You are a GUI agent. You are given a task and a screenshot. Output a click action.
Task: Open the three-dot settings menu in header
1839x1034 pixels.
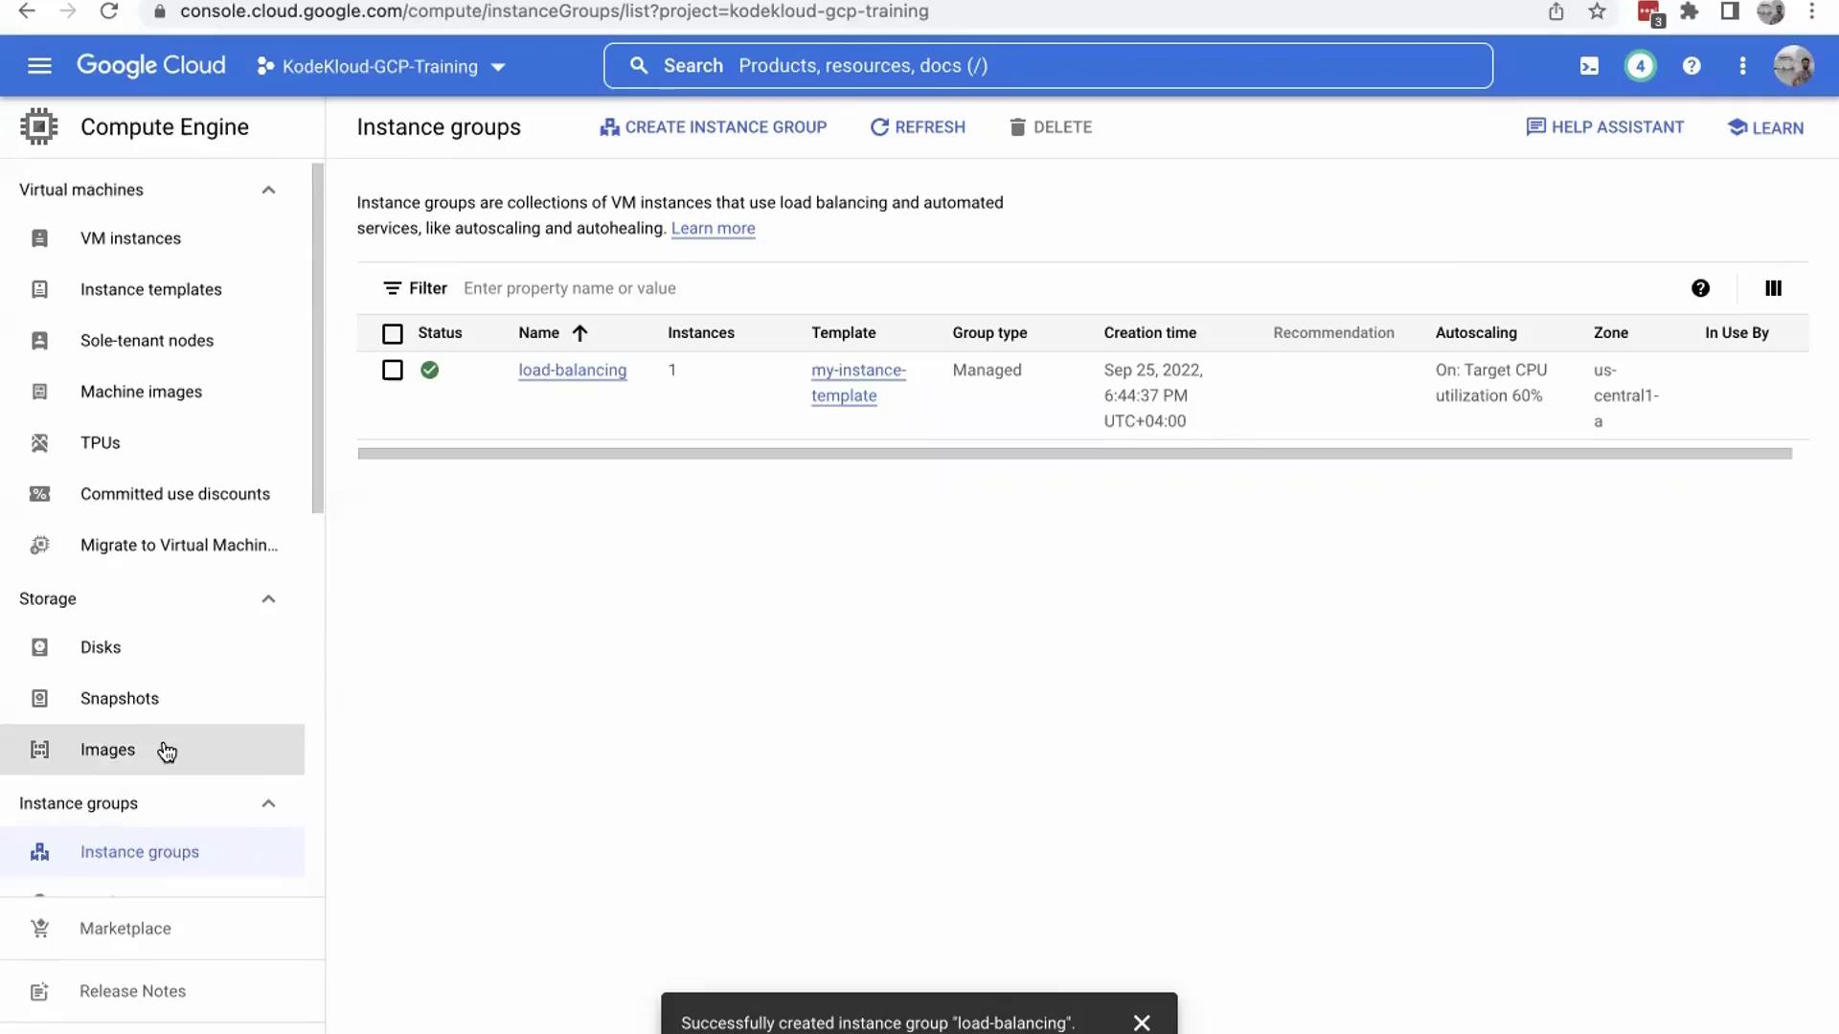1742,66
